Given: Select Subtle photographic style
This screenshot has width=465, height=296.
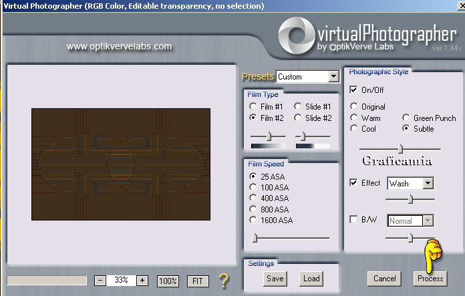Looking at the screenshot, I should [406, 128].
